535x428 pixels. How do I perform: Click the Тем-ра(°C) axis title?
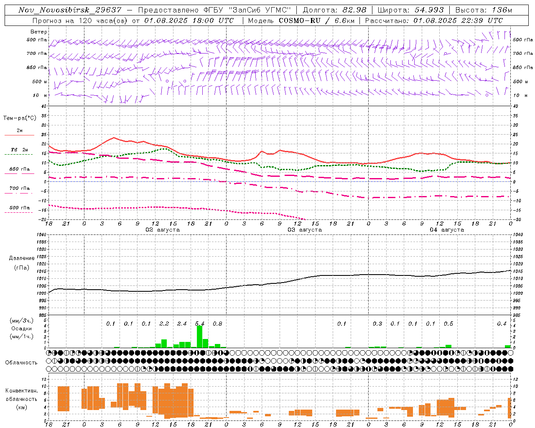coord(20,118)
